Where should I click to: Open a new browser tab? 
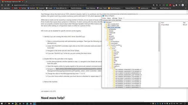[26, 2]
